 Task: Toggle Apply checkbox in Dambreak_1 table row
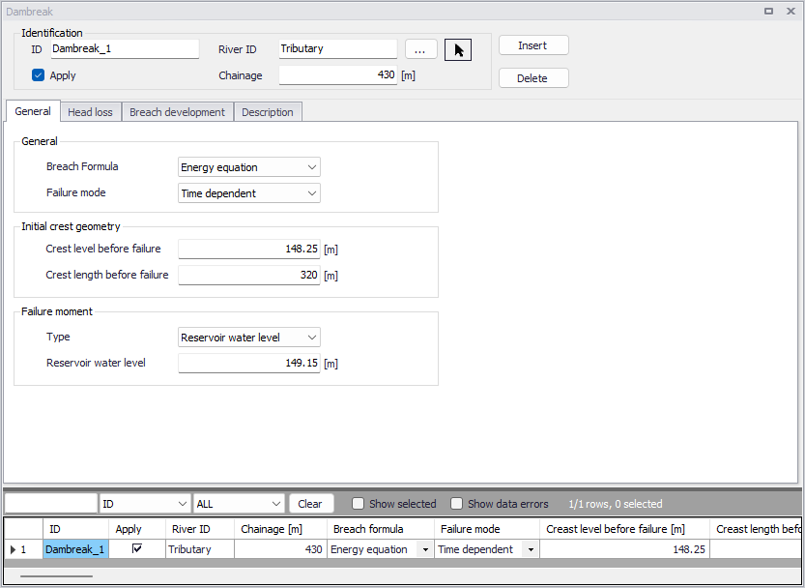click(x=136, y=549)
